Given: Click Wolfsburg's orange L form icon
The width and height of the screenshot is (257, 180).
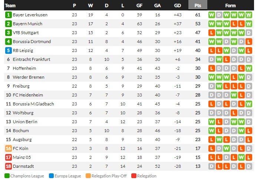Looking at the screenshot, I should [234, 113].
